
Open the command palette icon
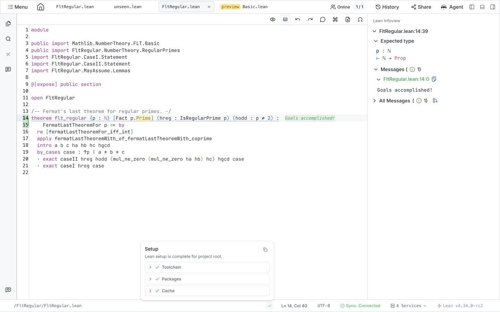coord(335,19)
